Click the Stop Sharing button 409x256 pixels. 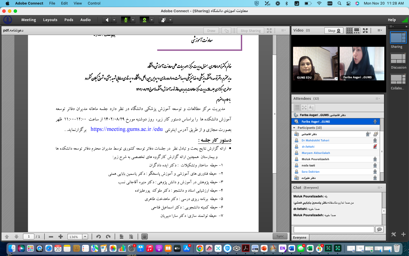(250, 31)
